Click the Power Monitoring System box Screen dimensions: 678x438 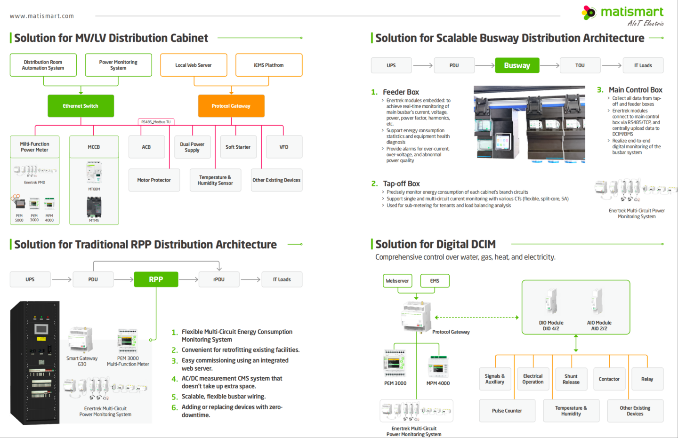[118, 65]
